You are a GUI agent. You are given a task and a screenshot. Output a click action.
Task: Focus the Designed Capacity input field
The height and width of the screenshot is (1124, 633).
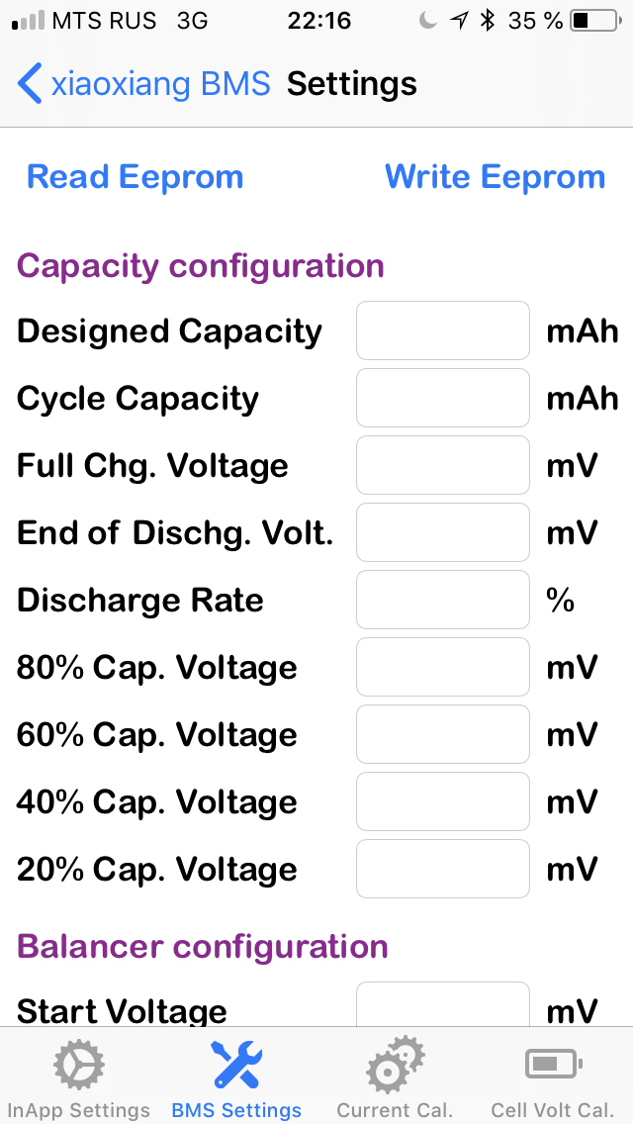[x=442, y=330]
